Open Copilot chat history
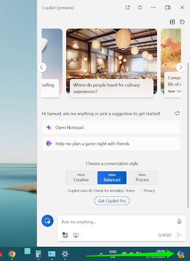This screenshot has width=190, height=261. pyautogui.click(x=182, y=22)
